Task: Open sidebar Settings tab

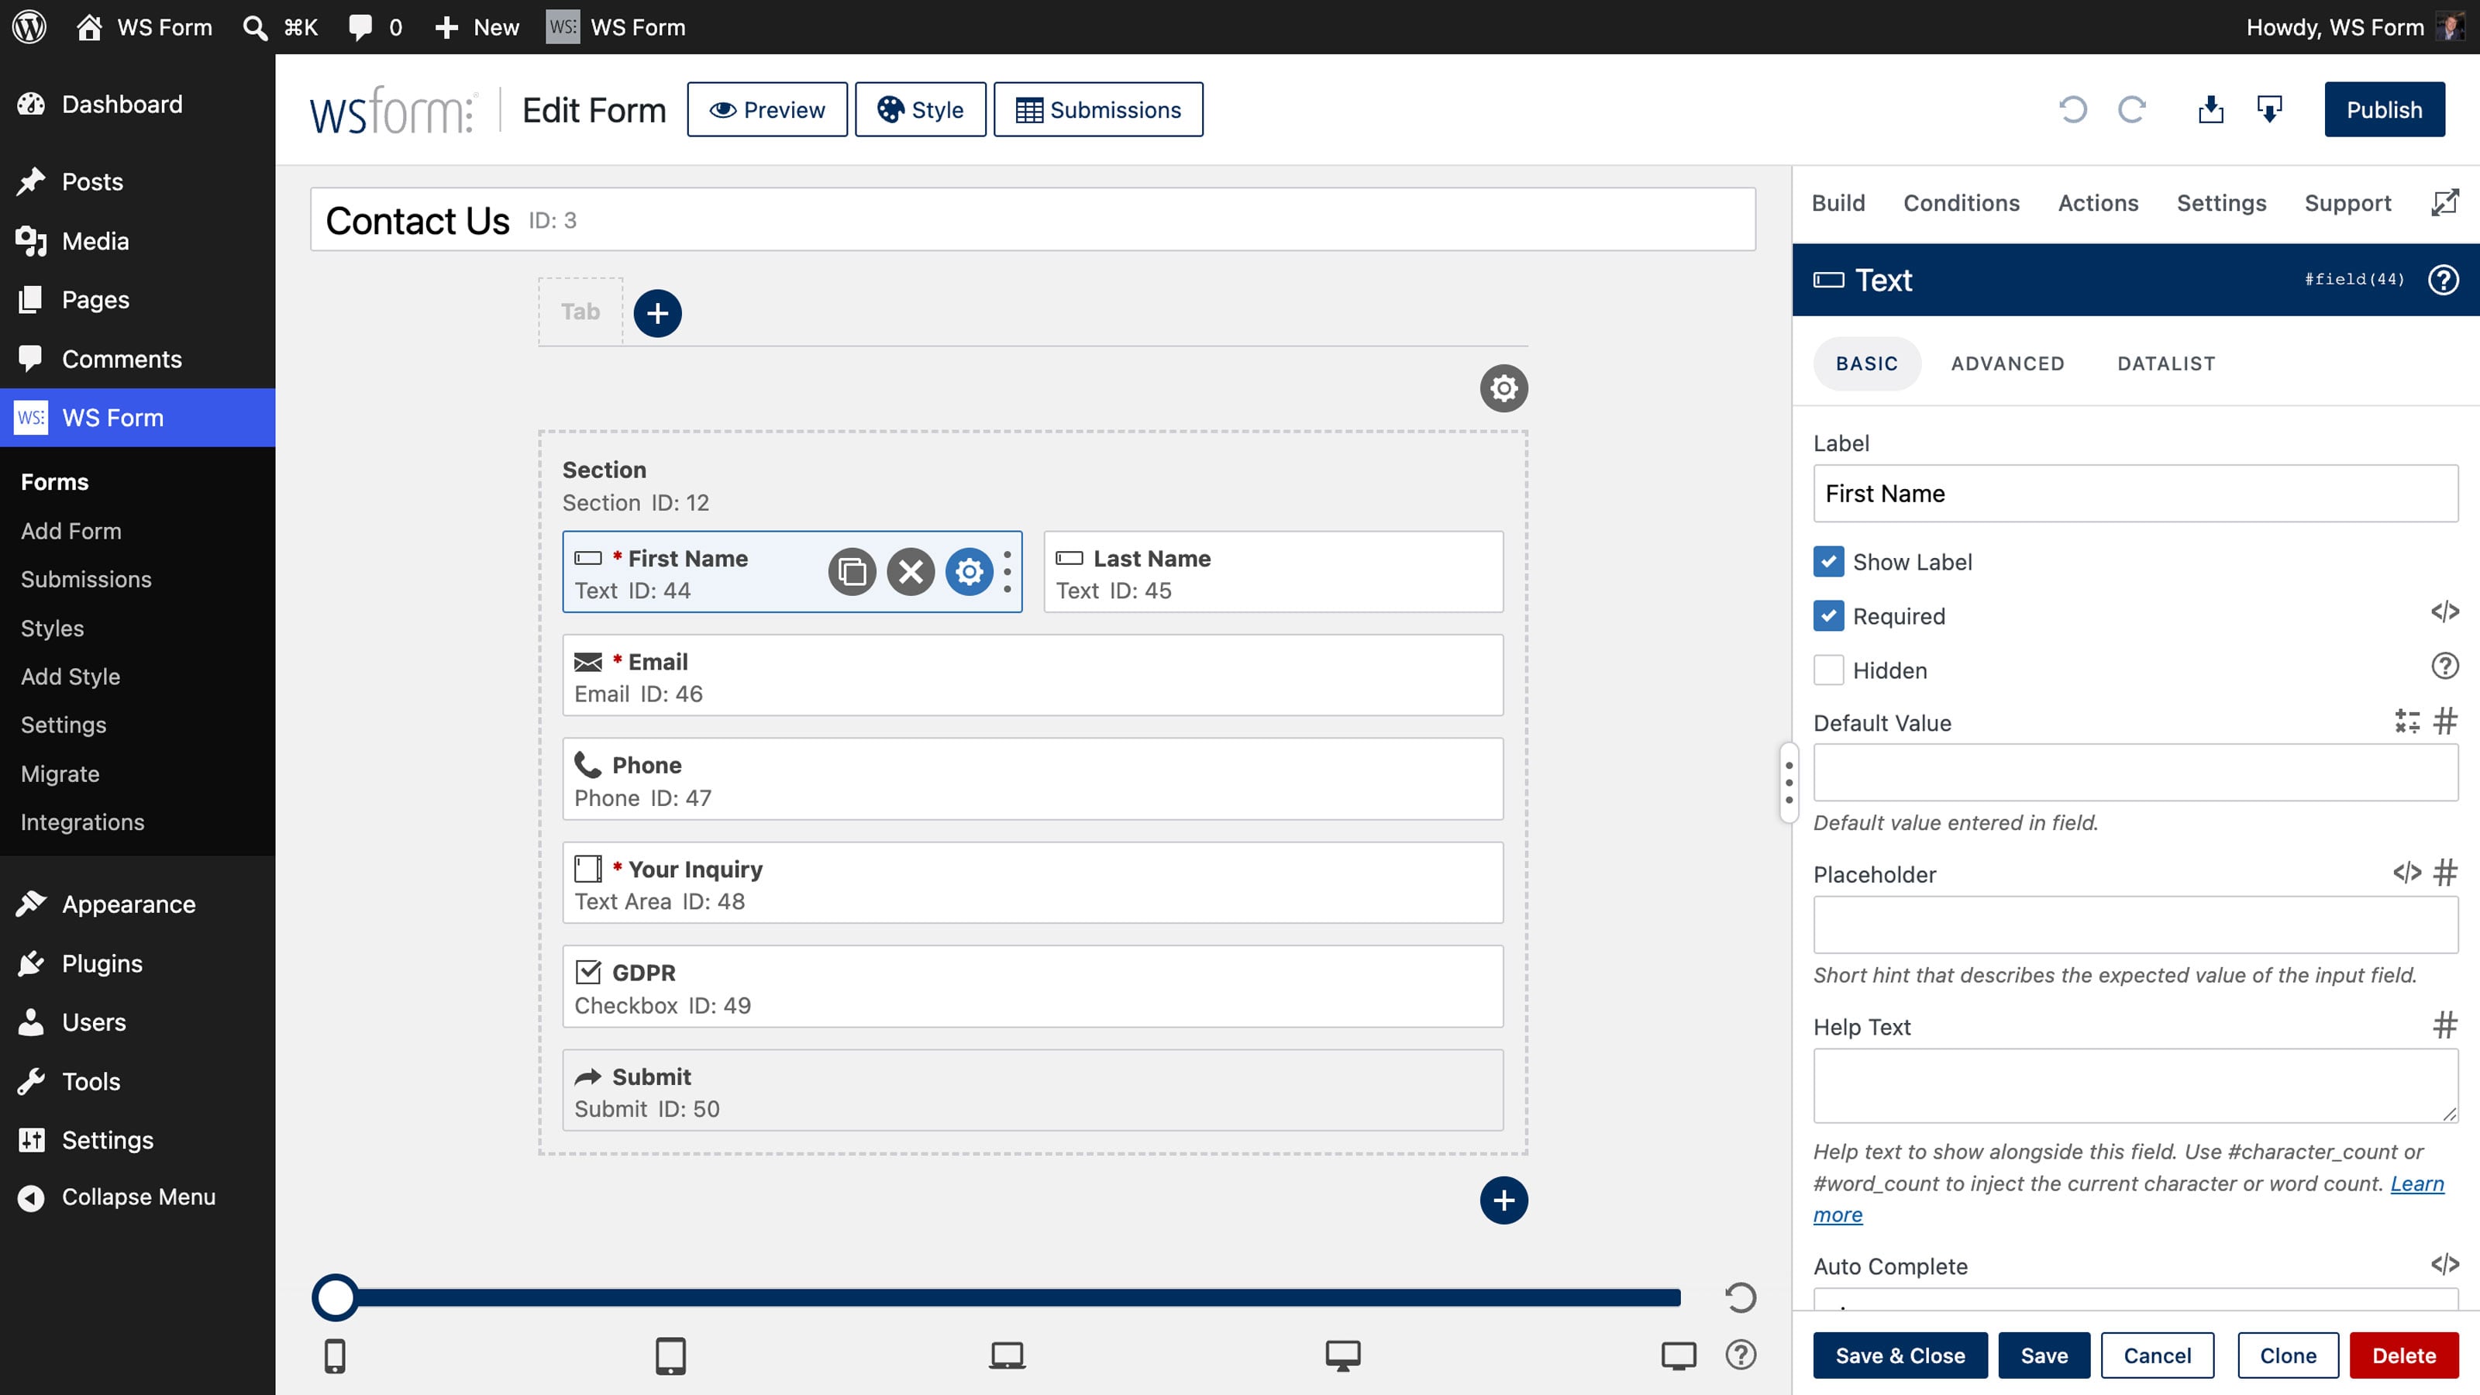Action: (2221, 203)
